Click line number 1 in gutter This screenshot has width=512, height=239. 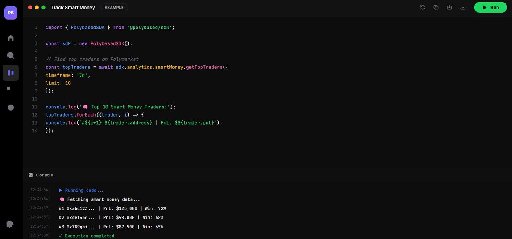(x=36, y=27)
